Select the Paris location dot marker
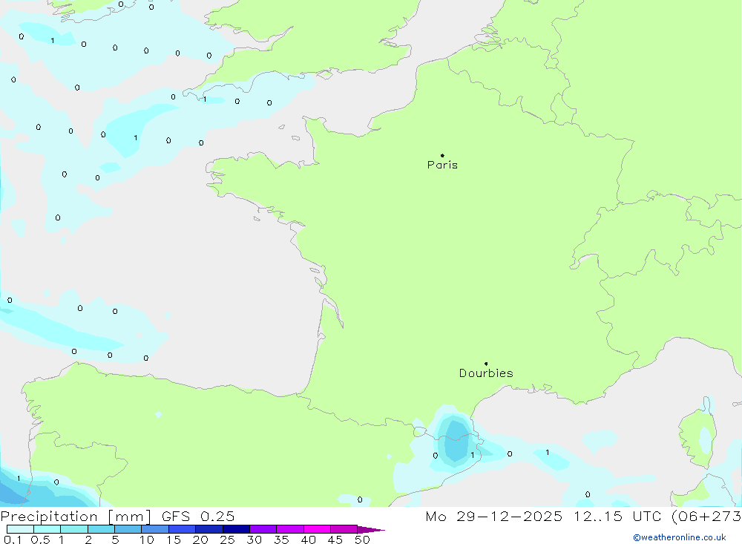This screenshot has height=544, width=742. [x=442, y=155]
